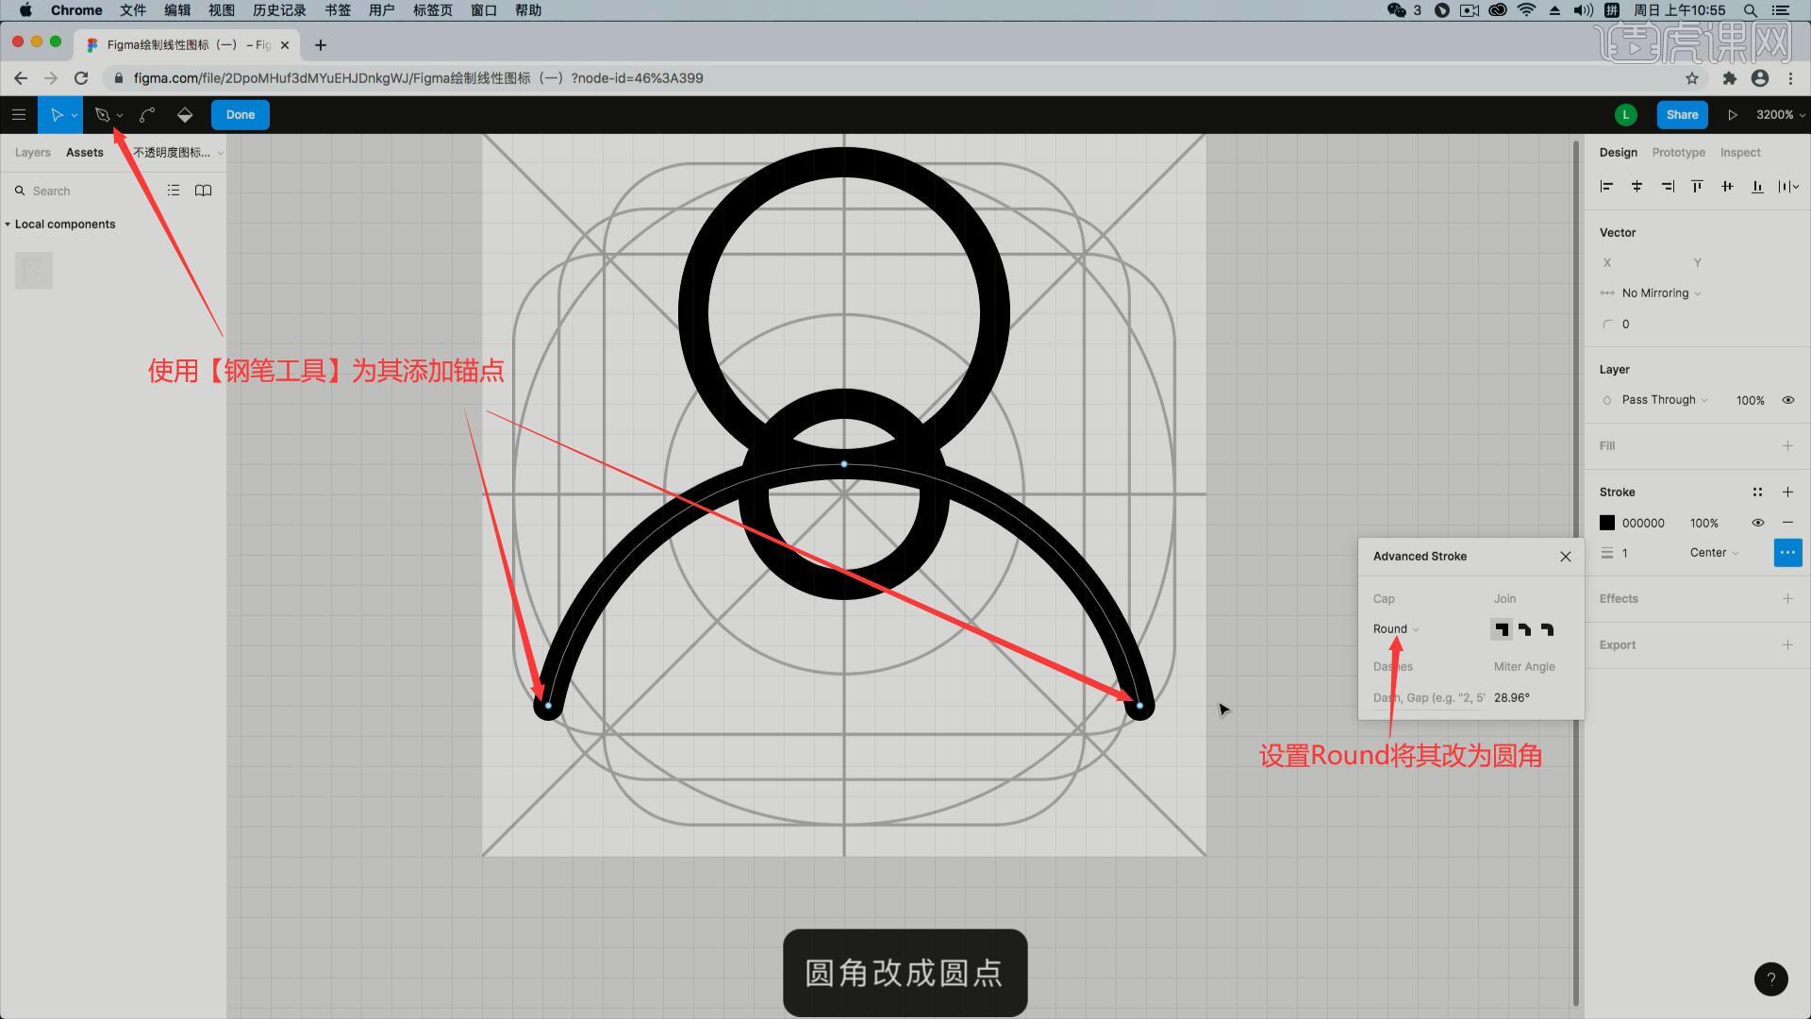Select the Bend tool

(x=147, y=115)
